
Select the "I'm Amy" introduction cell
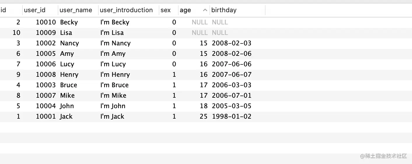tap(113, 54)
